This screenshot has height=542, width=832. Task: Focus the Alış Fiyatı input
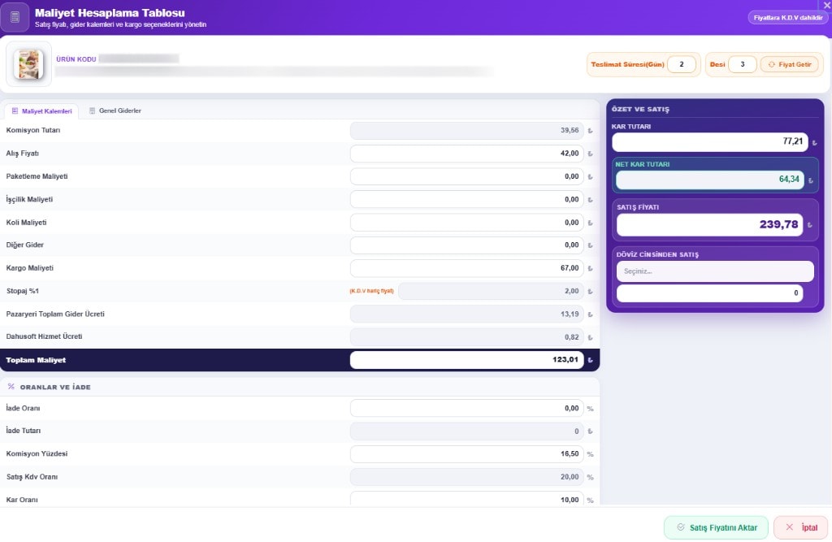(x=467, y=154)
